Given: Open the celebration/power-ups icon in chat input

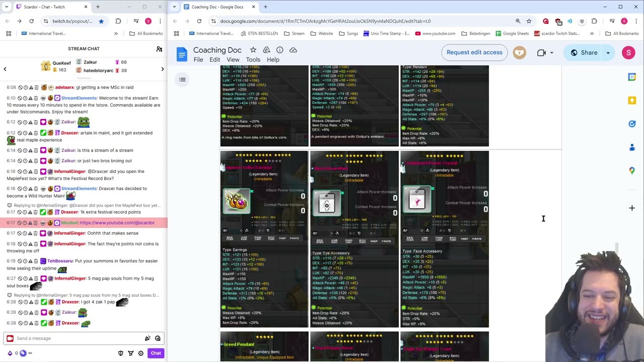Looking at the screenshot, I should pos(147,338).
